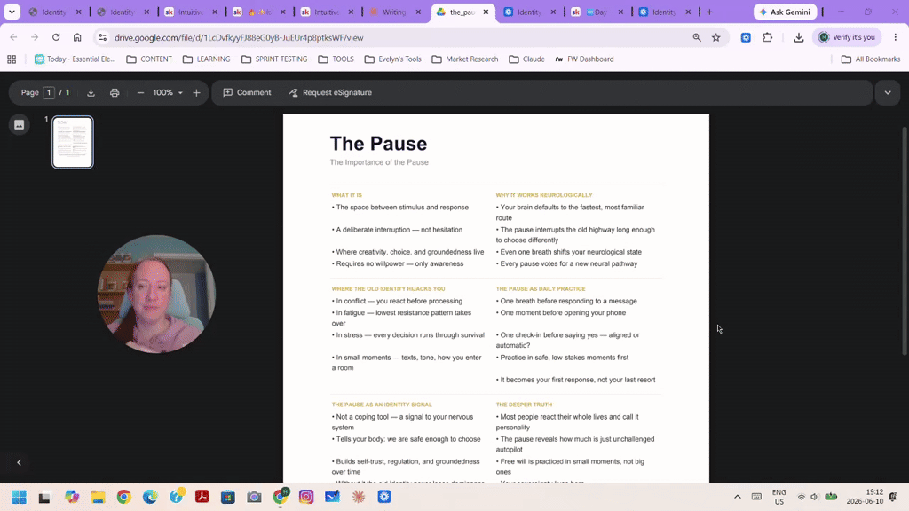
Task: Click the Ask Gemini button
Action: [x=785, y=12]
